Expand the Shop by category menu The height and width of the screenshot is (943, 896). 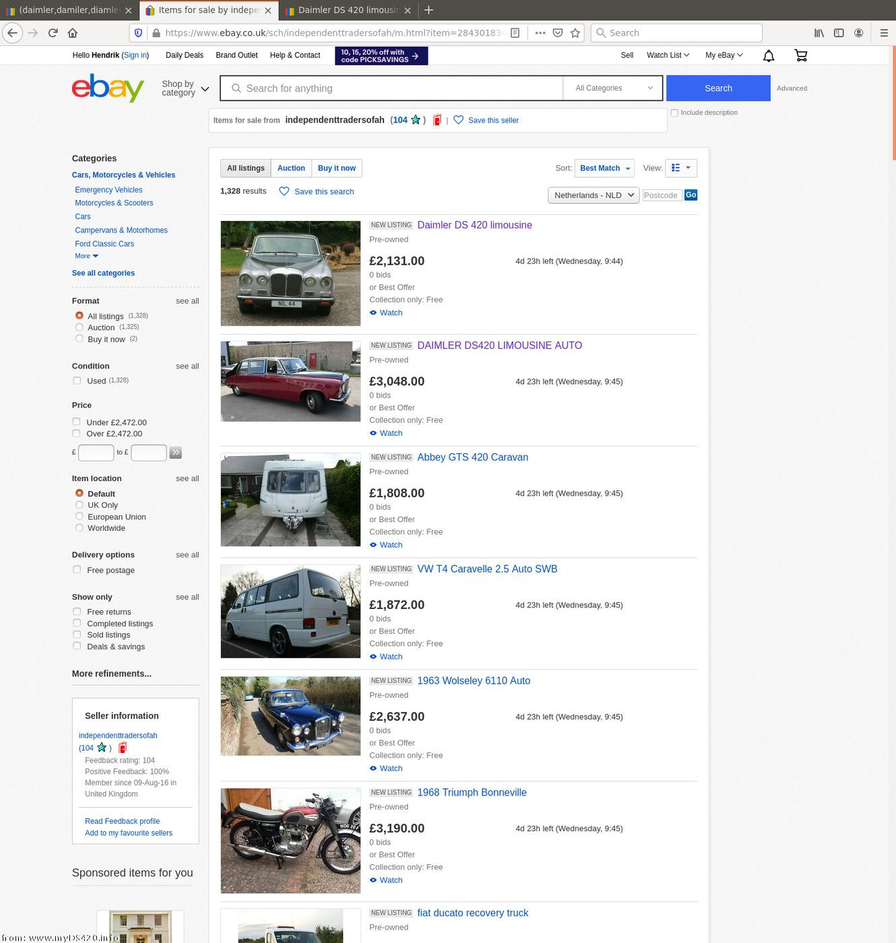(185, 88)
